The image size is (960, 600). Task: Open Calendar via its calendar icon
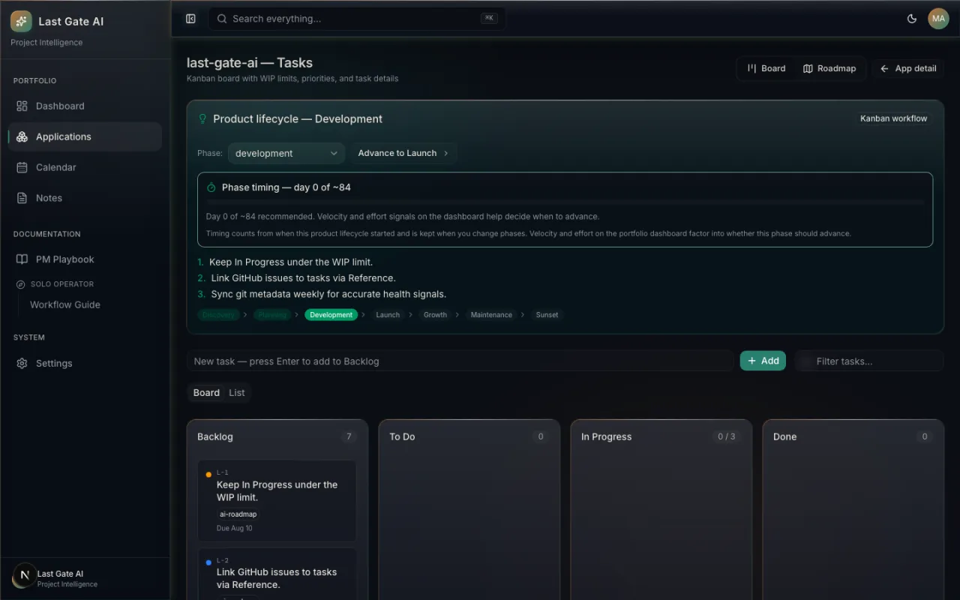coord(22,168)
